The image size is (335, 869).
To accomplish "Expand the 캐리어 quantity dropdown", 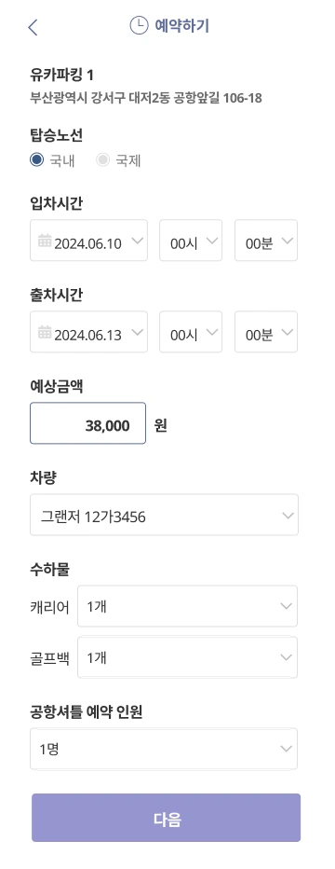I will tap(187, 606).
